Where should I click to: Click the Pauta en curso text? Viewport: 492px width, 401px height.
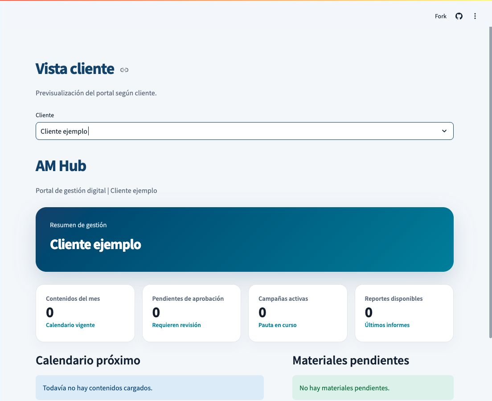277,325
